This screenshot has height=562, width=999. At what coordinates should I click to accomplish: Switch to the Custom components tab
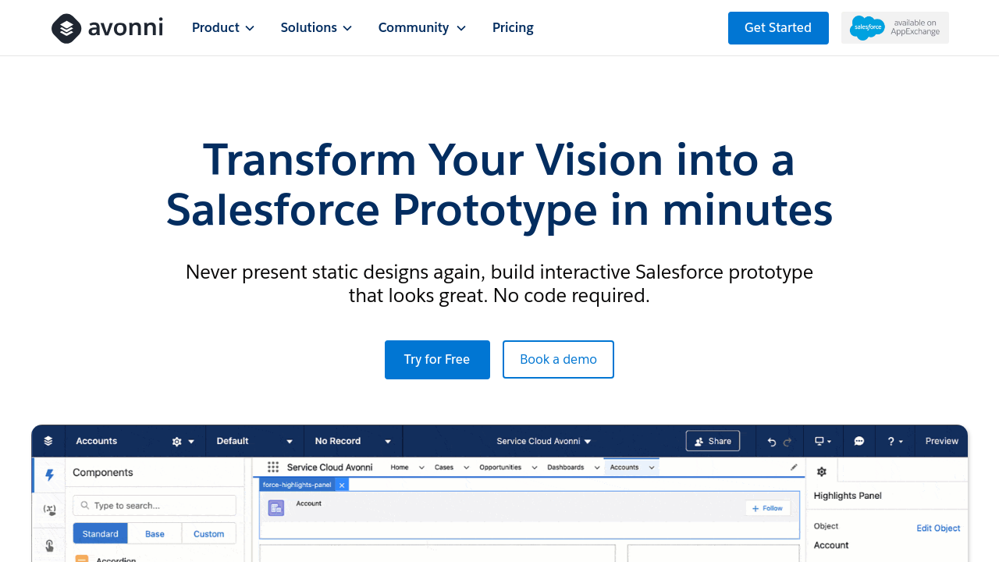209,534
